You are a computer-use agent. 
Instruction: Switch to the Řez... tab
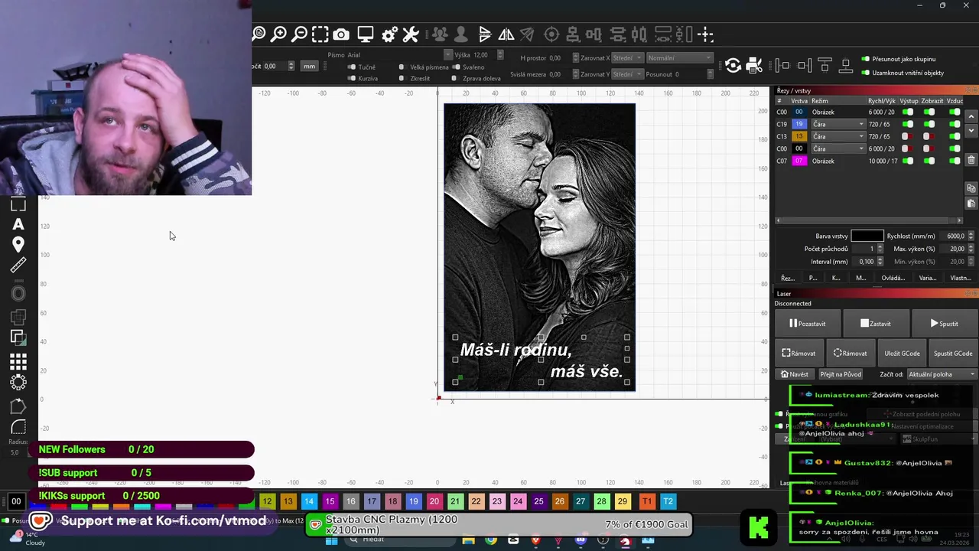[788, 278]
